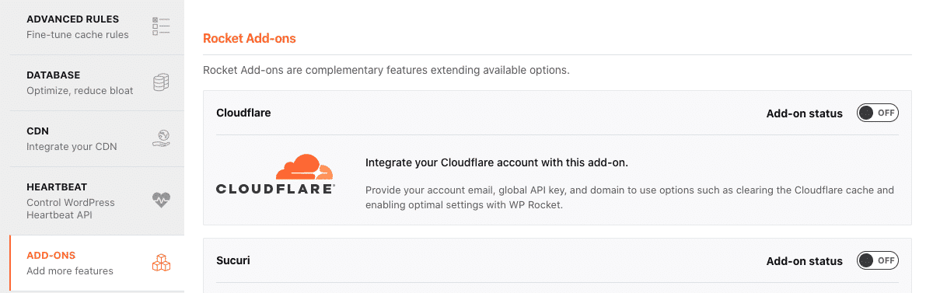Click the Advanced Rules checklist icon
This screenshot has width=926, height=293.
(x=161, y=26)
